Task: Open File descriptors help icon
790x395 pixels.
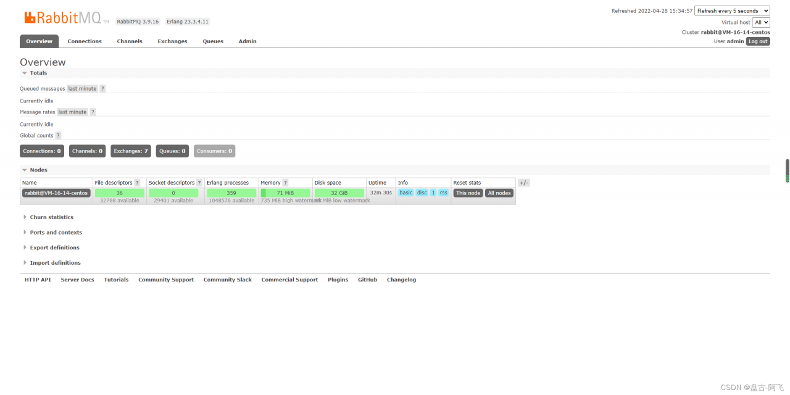Action: 137,183
